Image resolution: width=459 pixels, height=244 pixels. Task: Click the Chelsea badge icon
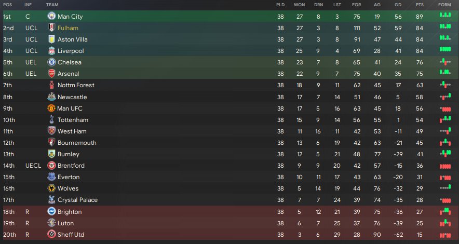coord(51,62)
